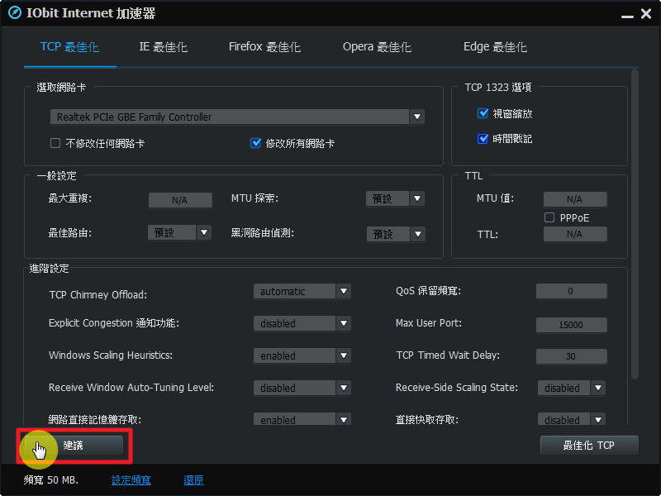Open Receive-Side Scaling State dropdown
The height and width of the screenshot is (496, 661).
coord(598,388)
